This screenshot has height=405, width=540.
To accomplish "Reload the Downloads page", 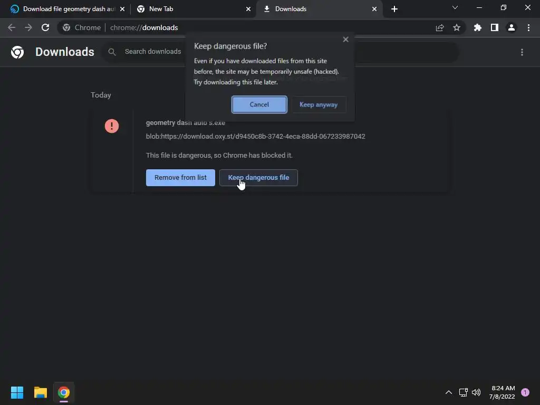I will tap(45, 27).
